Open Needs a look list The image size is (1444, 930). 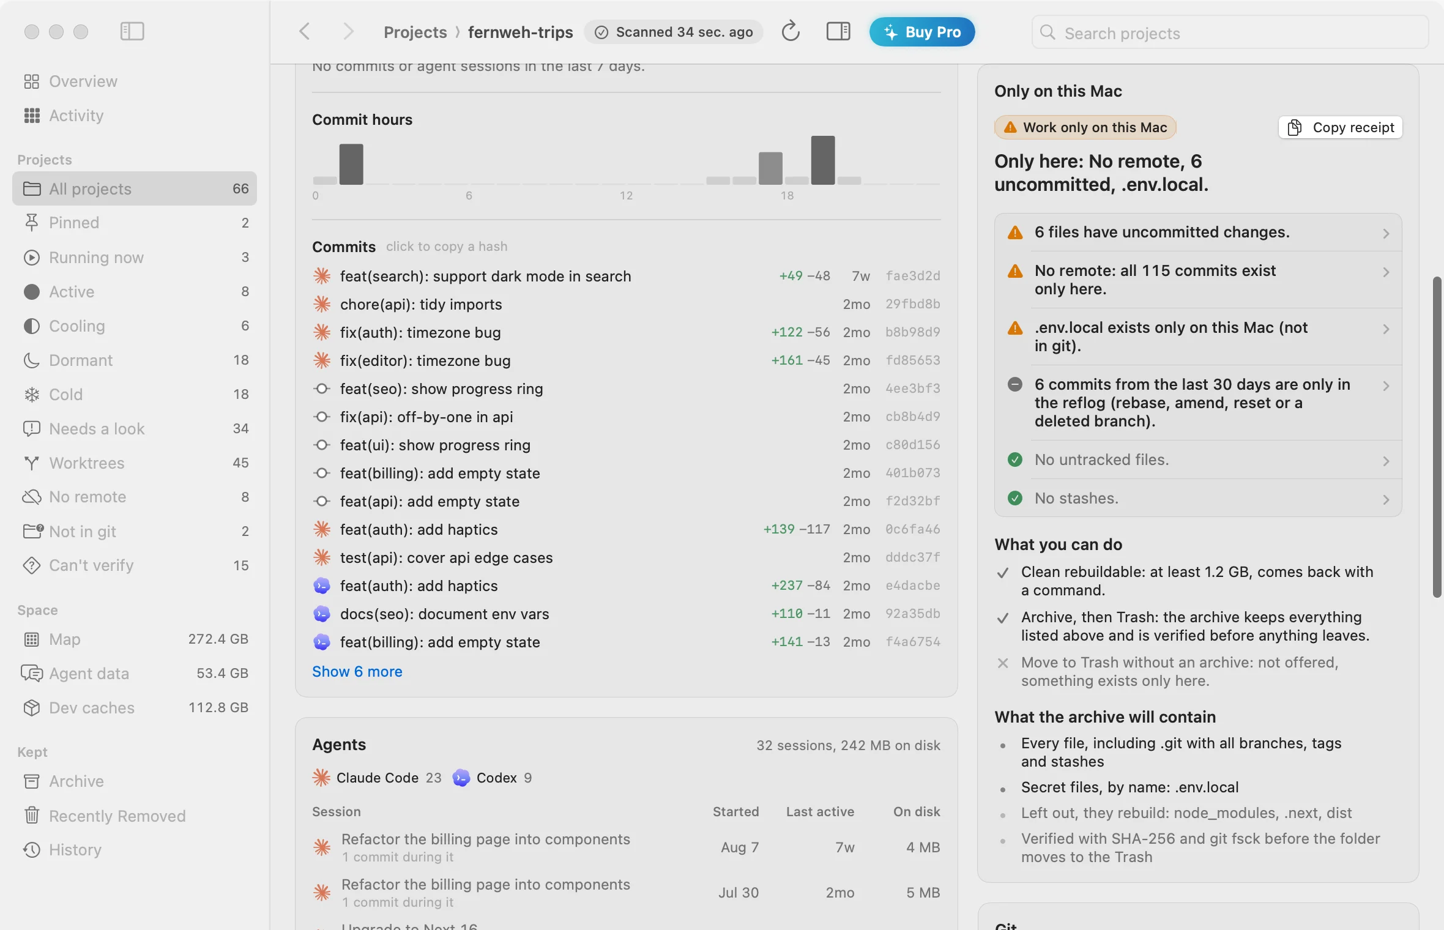pos(135,428)
